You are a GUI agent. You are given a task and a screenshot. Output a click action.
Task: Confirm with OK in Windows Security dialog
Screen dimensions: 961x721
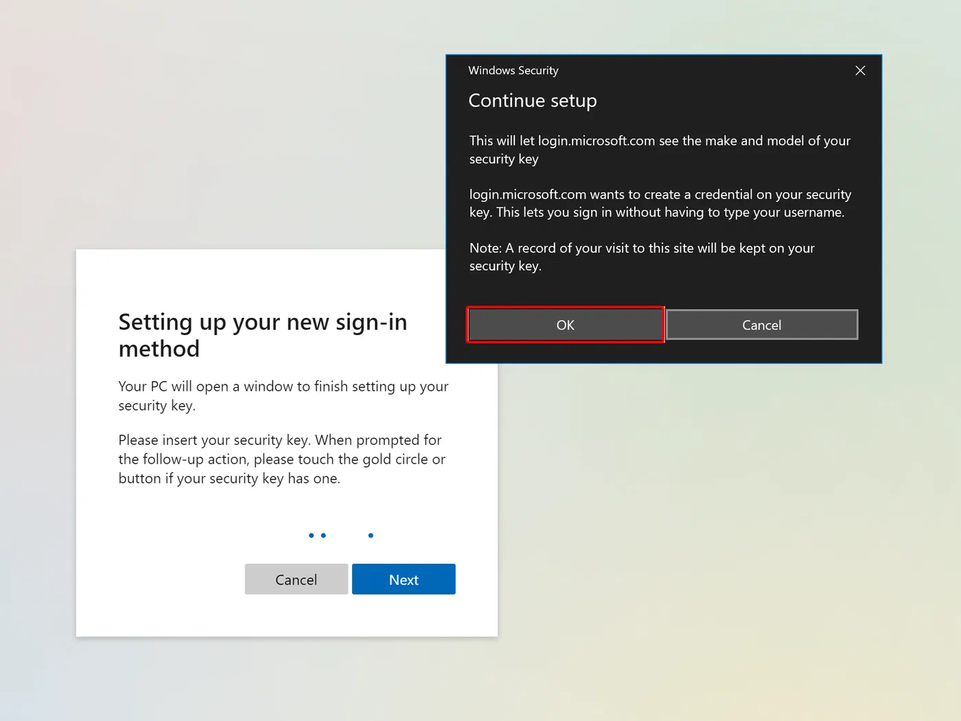(x=565, y=325)
